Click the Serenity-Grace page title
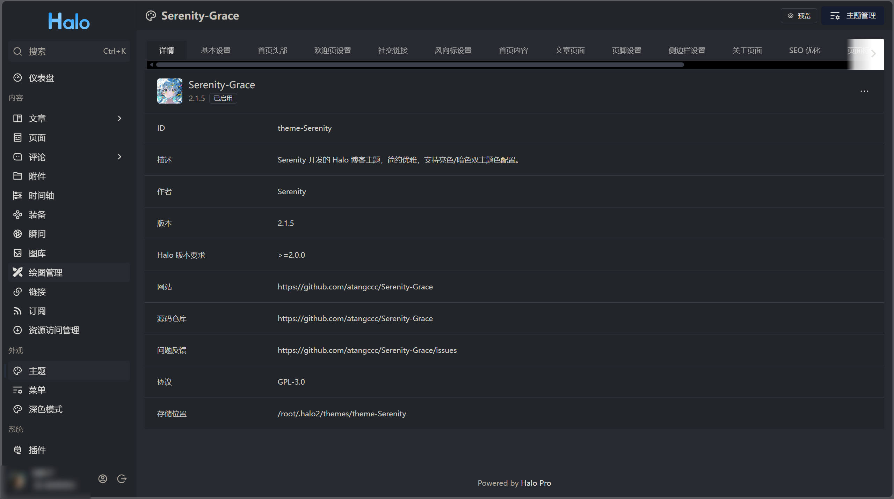This screenshot has width=894, height=499. point(200,16)
